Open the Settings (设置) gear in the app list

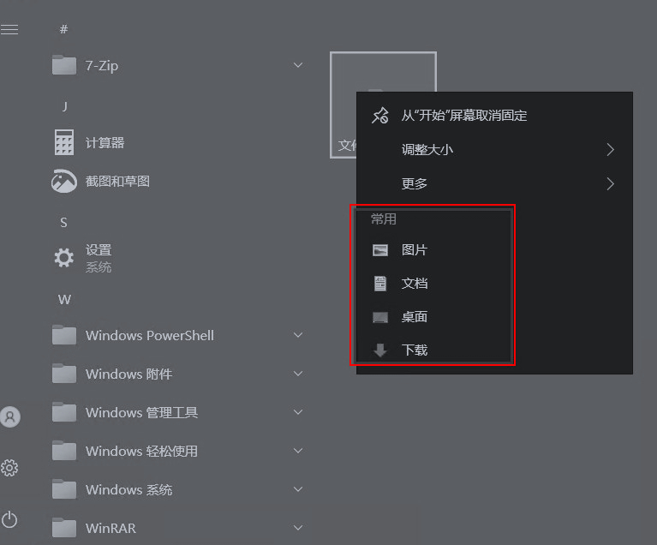64,258
